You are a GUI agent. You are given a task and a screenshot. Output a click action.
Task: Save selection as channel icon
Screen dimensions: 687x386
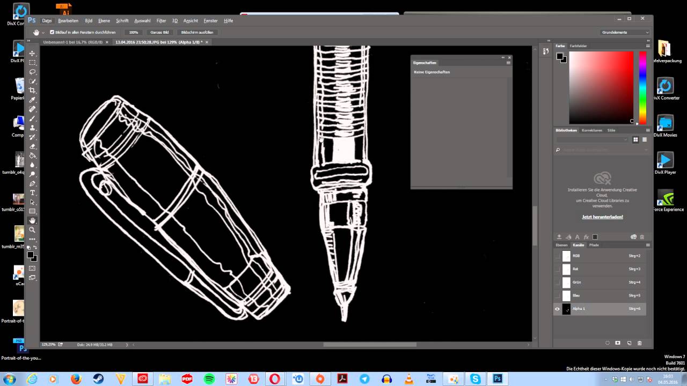(x=618, y=343)
